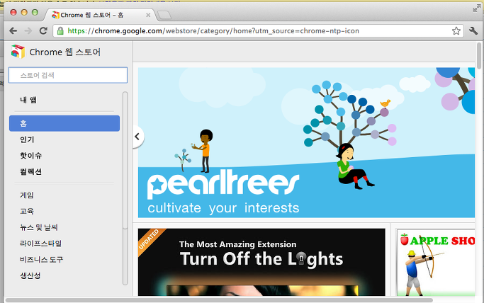Open the Turn Off the Lights extension tile
Viewport: 484px width, 303px height.
point(261,262)
